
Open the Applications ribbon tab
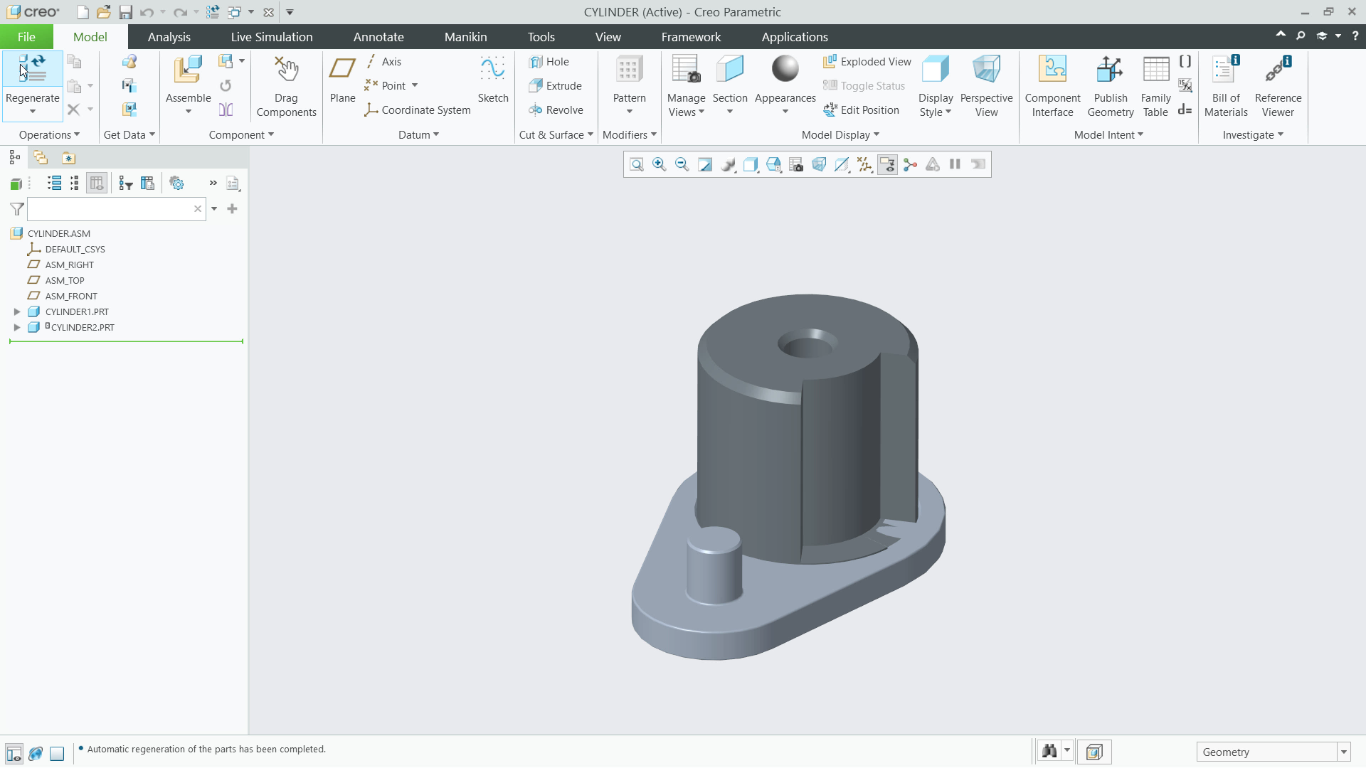pos(795,36)
